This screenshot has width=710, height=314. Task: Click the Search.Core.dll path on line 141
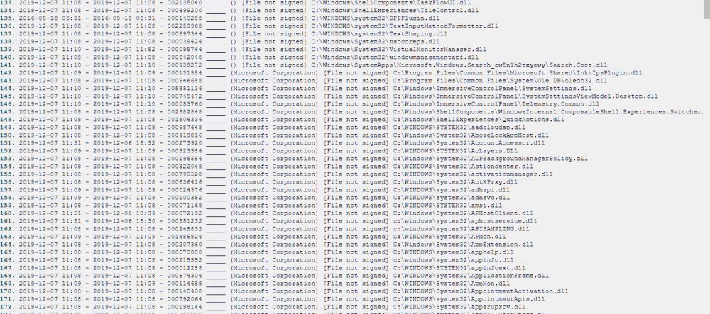tap(459, 65)
